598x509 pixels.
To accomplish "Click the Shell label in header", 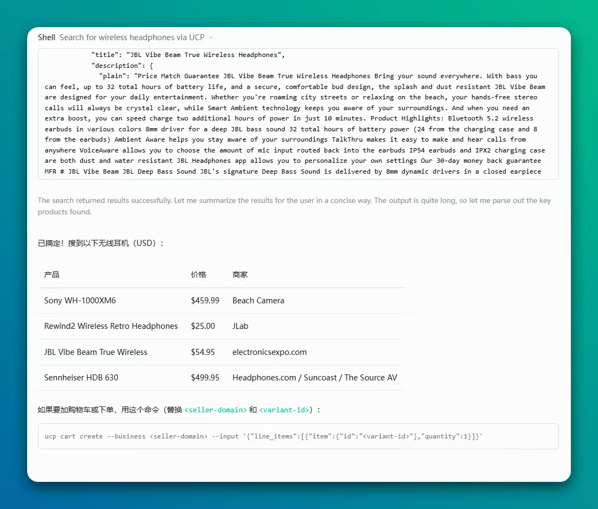I will [47, 37].
